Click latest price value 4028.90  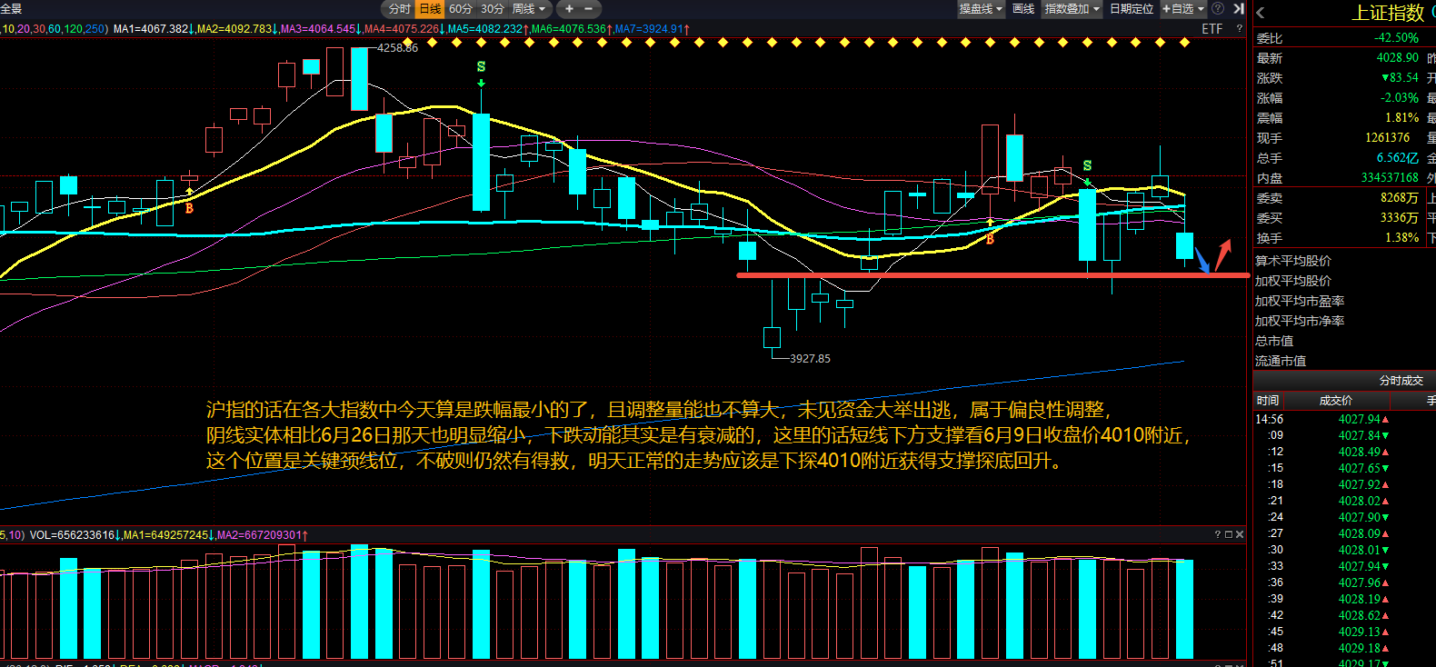click(x=1397, y=57)
